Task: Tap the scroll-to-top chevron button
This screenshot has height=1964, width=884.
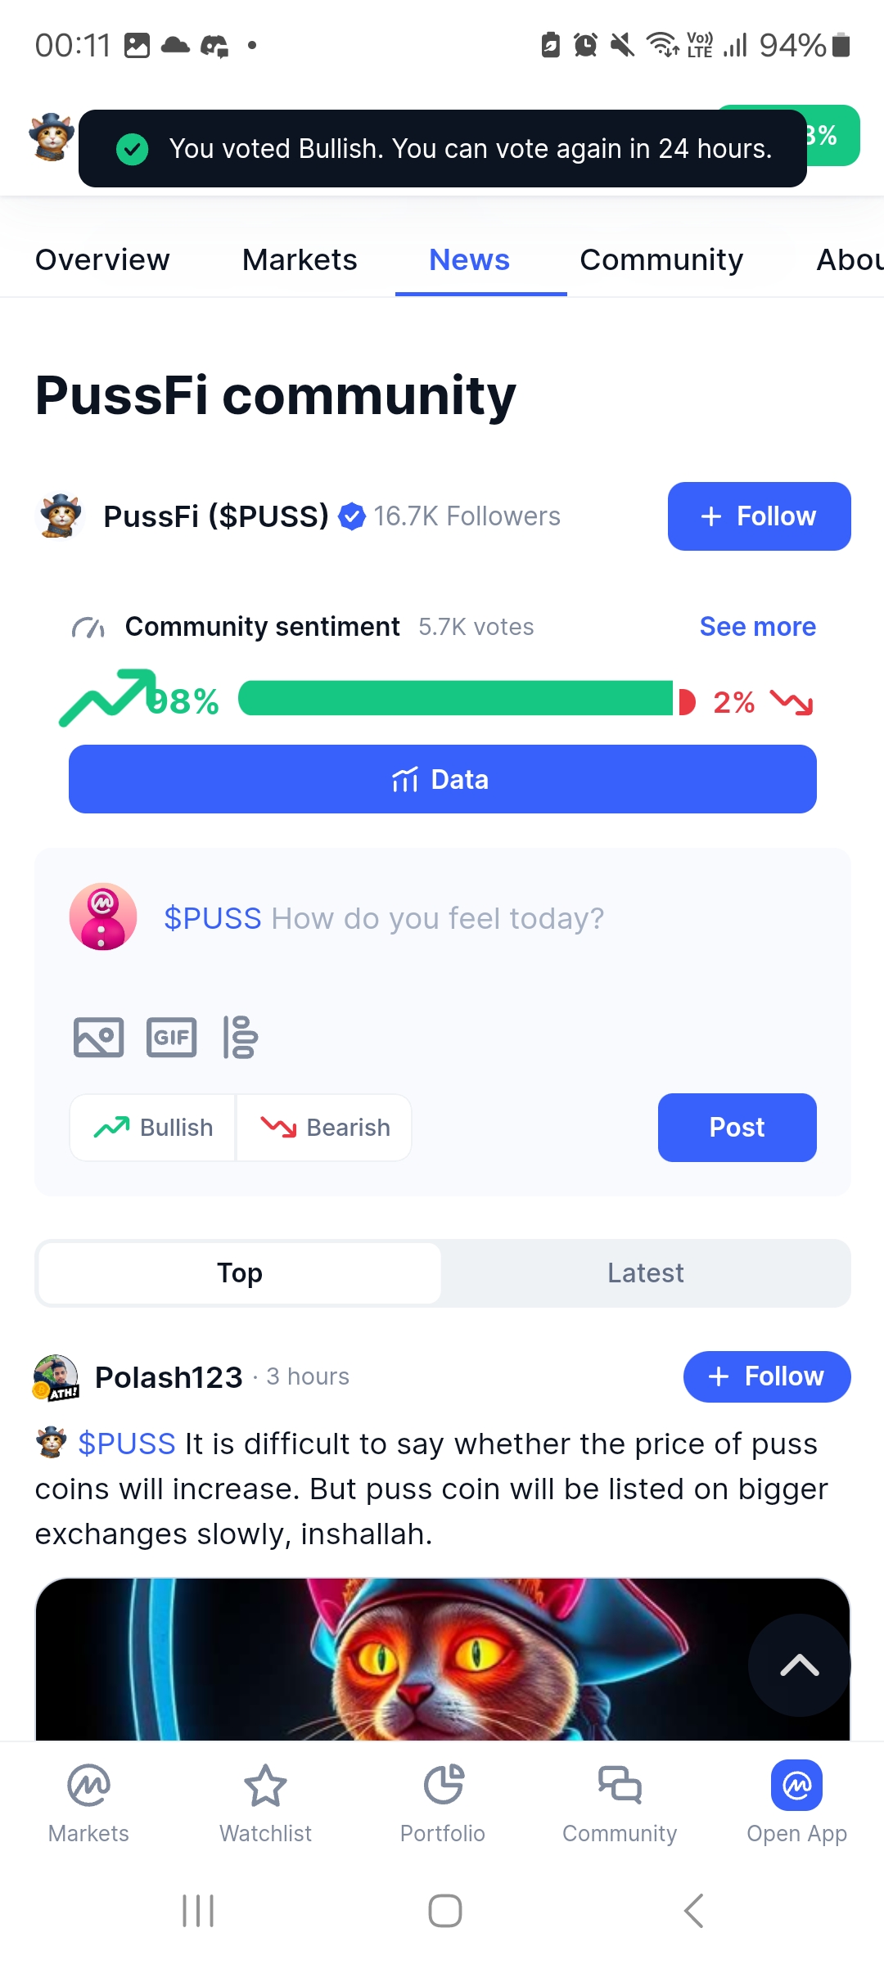Action: 800,1665
